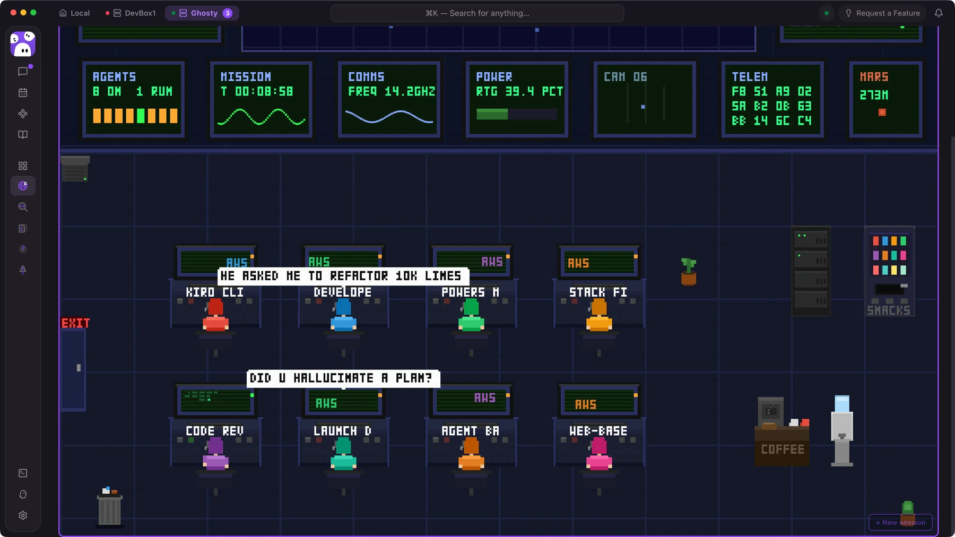Viewport: 955px width, 537px height.
Task: Select the teal Launch D agent
Action: 343,454
